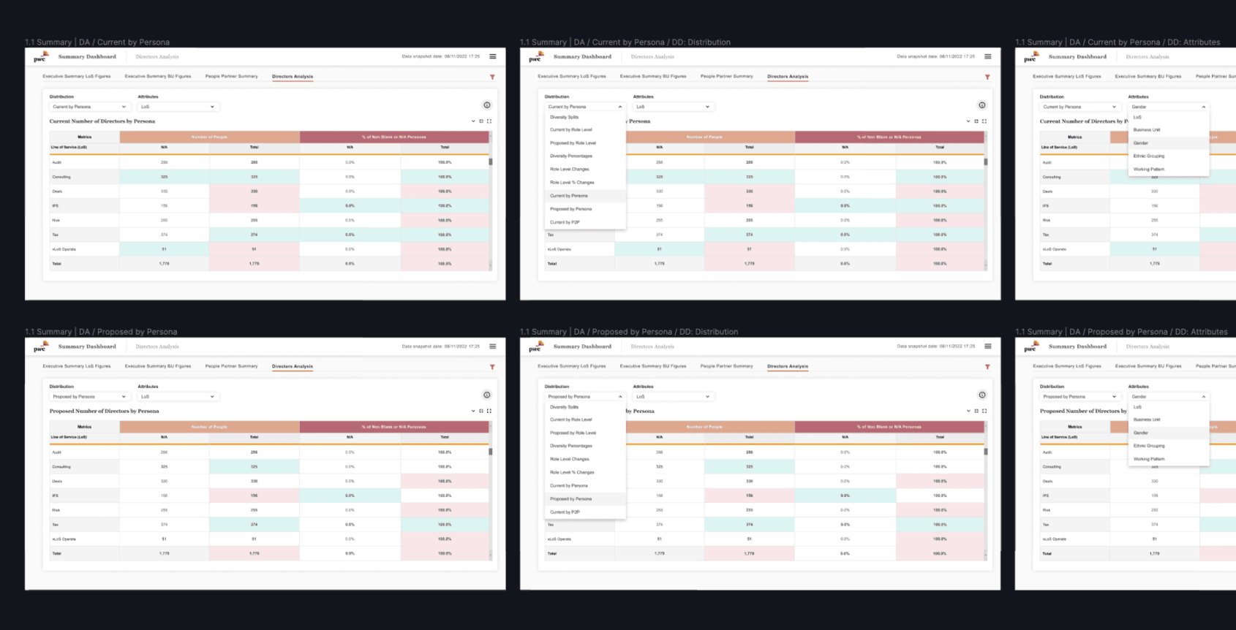This screenshot has width=1236, height=630.
Task: Click info icon in top-middle Distribution dropdown frame
Action: tap(982, 105)
